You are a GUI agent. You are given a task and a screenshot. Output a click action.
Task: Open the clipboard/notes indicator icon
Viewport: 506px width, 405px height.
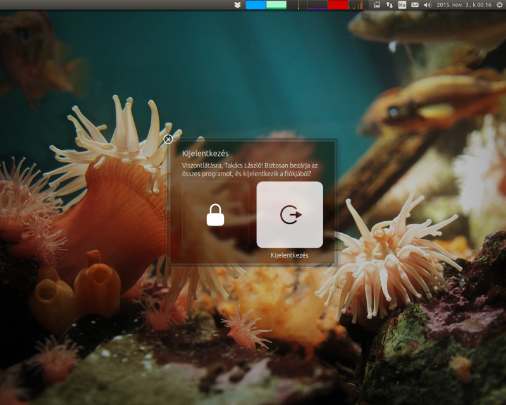[x=376, y=5]
